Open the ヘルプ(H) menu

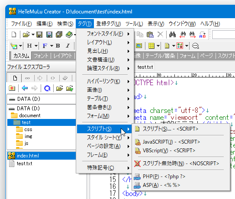click(210, 24)
